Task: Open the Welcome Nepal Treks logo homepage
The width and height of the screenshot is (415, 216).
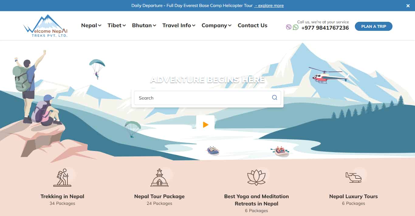Action: [46, 26]
